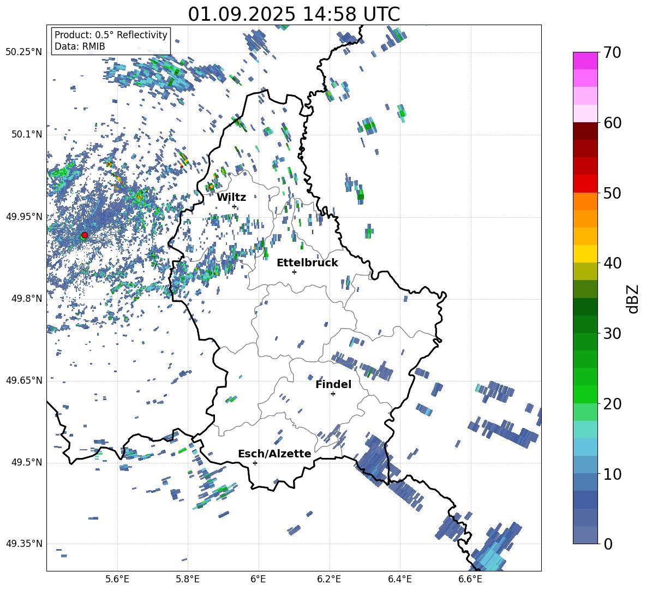Click the 6.6°E longitude label
The width and height of the screenshot is (646, 590).
(470, 579)
